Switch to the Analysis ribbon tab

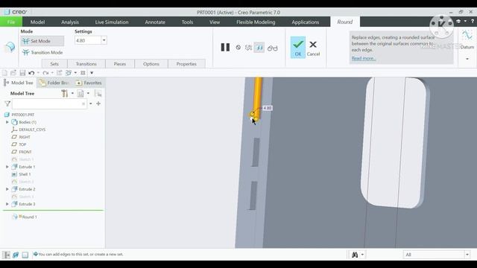pyautogui.click(x=70, y=22)
